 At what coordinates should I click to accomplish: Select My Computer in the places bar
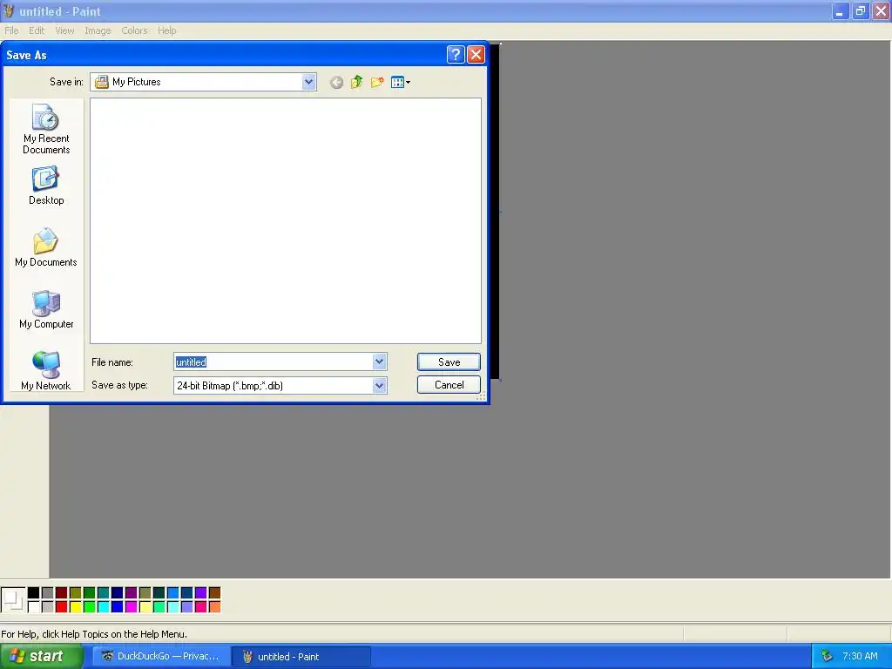pos(46,309)
